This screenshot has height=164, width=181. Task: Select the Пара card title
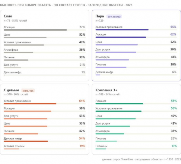100,16
